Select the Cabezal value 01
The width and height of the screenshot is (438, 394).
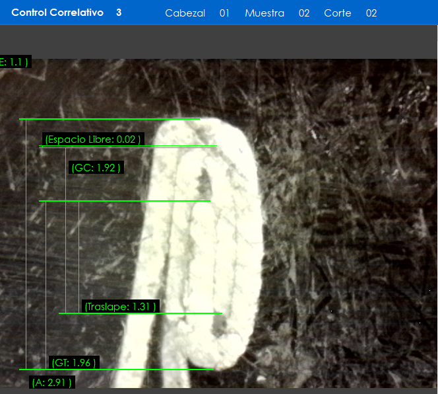point(224,13)
